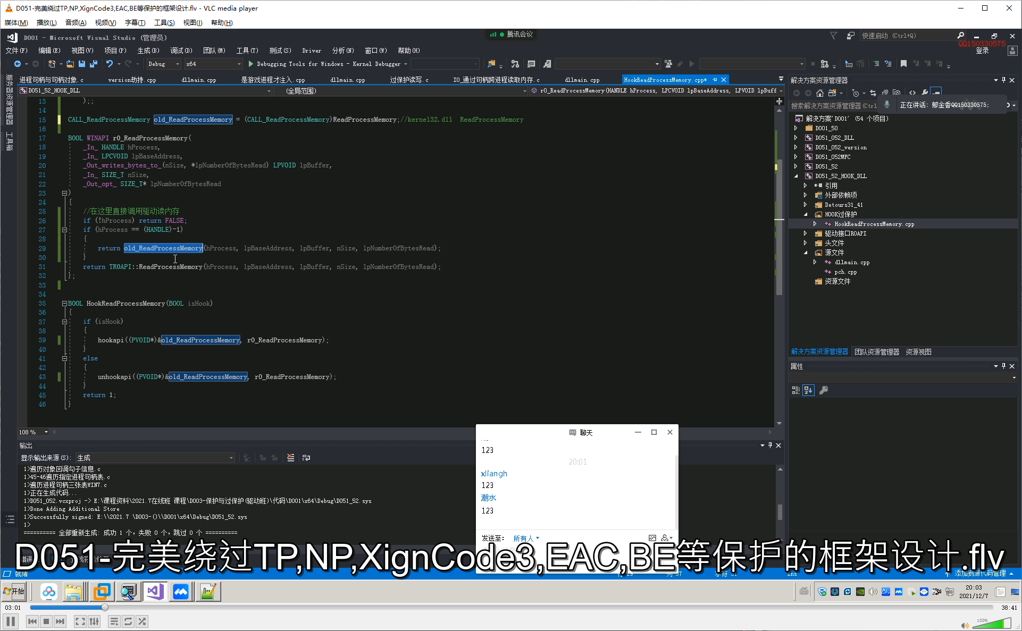1022x631 pixels.
Task: Expand the 驱动接口ROAPI folder
Action: tap(806, 233)
